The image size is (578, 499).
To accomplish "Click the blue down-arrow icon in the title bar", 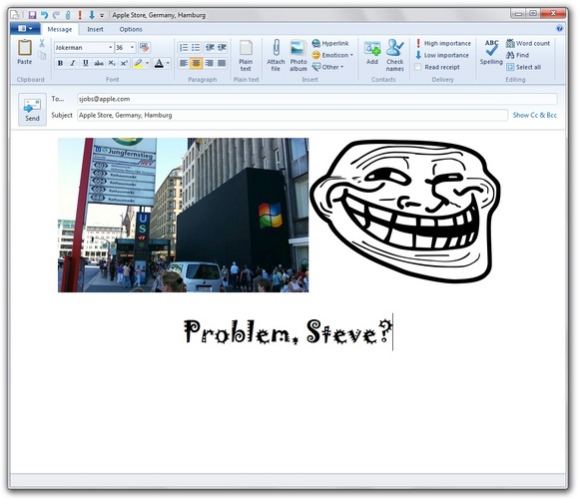I will point(92,15).
